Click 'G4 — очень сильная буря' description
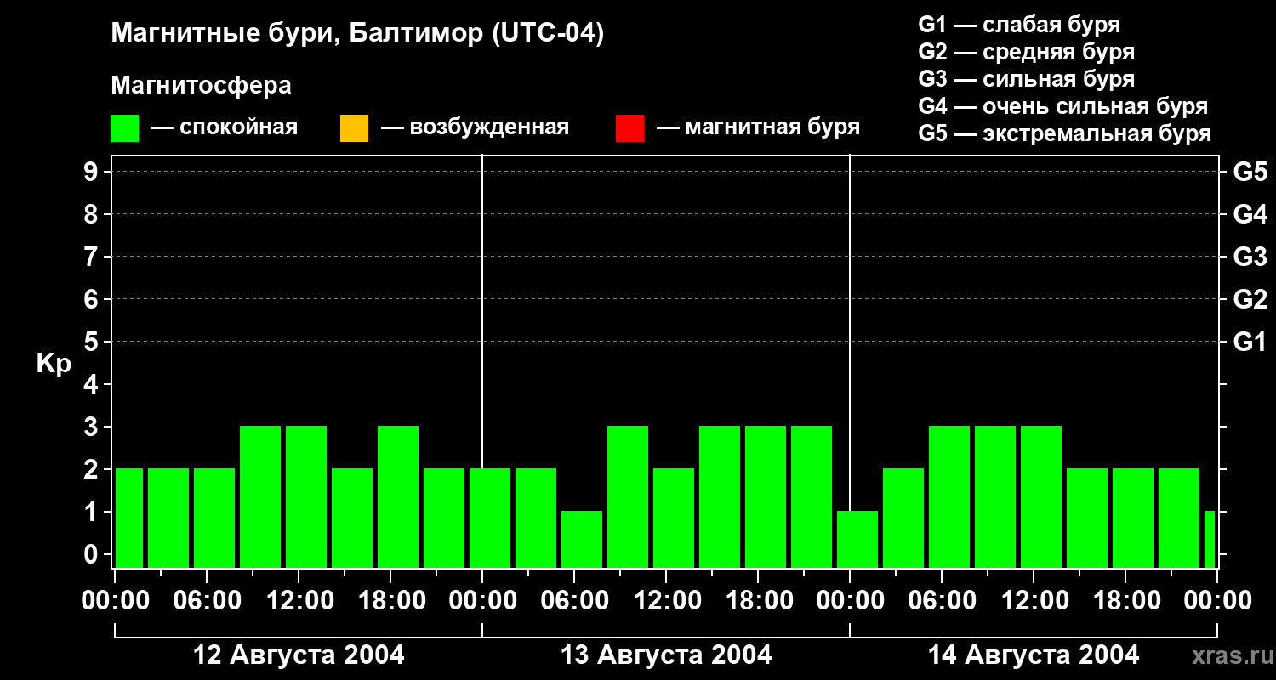Image resolution: width=1276 pixels, height=680 pixels. [x=1062, y=106]
